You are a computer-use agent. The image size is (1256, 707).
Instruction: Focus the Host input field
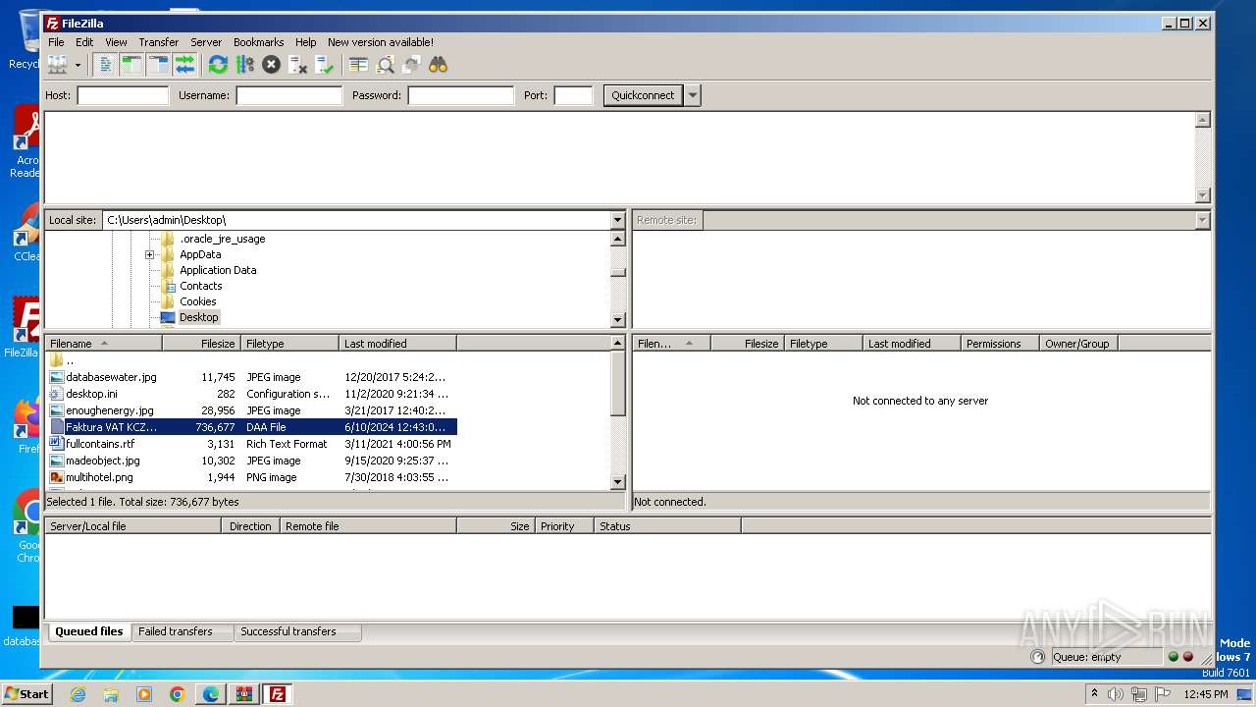pos(123,95)
